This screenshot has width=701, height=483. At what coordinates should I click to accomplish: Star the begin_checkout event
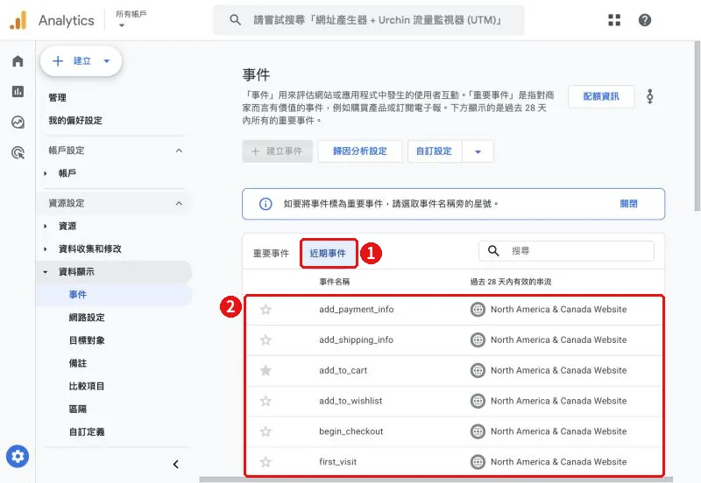[266, 431]
